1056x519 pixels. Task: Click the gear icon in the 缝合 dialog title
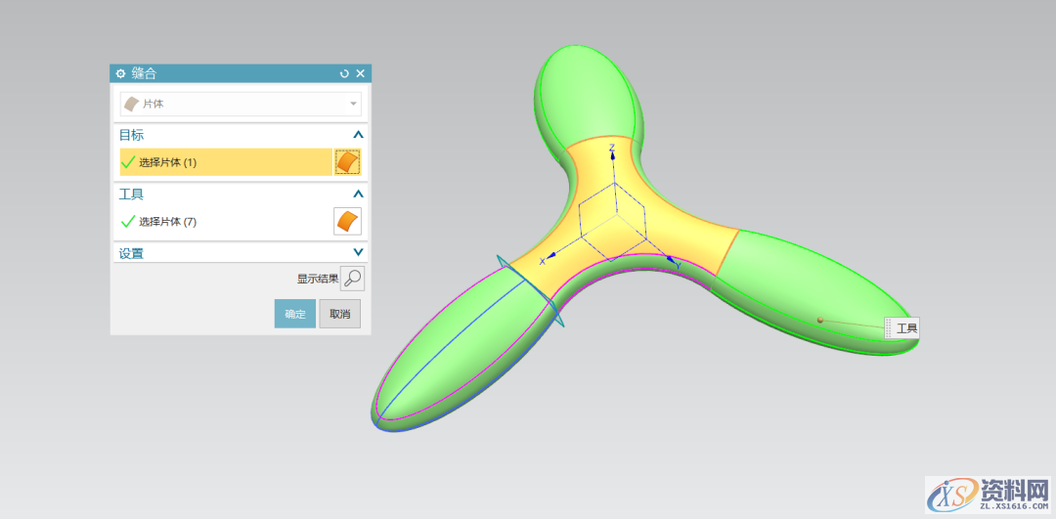pos(120,73)
